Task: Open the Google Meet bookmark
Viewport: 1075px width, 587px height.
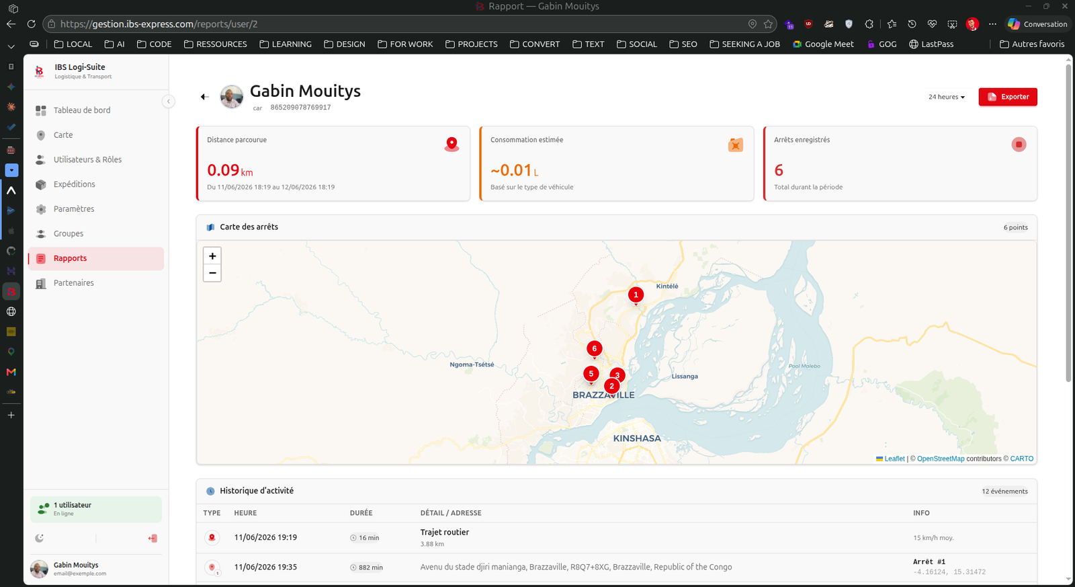Action: click(824, 44)
